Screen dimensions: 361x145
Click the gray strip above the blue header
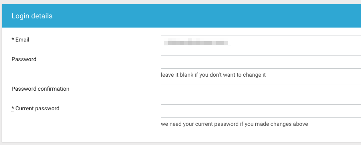[x=180, y=2]
